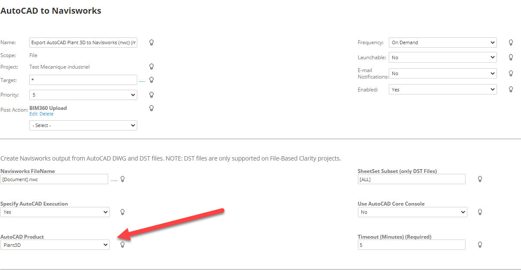Click the lightbulb hint next to Name field

[151, 42]
